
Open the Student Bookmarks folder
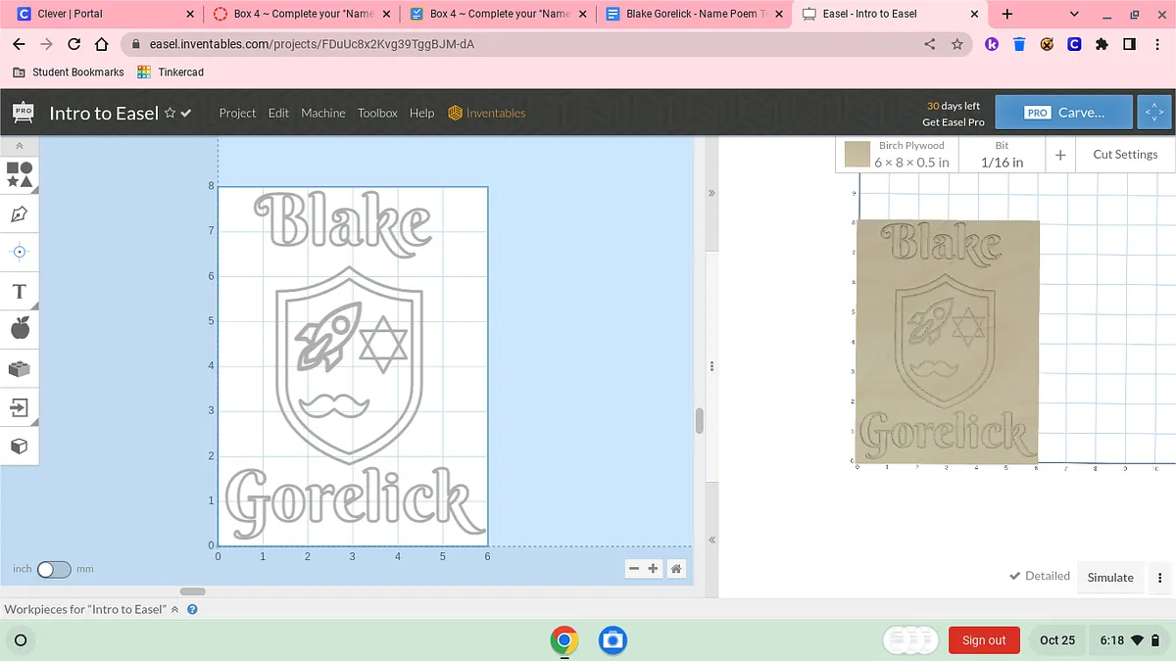click(68, 71)
